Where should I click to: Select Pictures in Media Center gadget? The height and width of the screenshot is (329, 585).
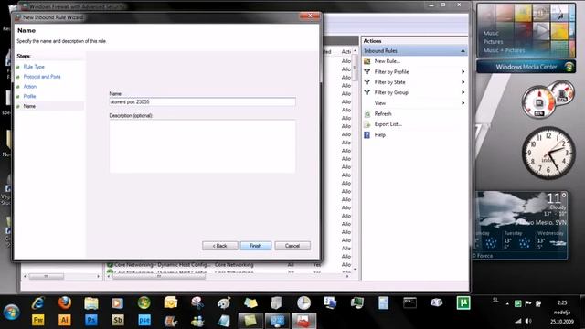point(494,42)
